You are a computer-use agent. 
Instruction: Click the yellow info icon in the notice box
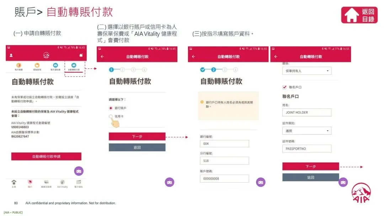[x=202, y=102]
